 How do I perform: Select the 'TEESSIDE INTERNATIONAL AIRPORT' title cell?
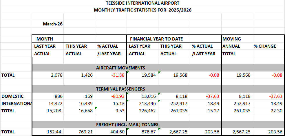[x=142, y=3]
